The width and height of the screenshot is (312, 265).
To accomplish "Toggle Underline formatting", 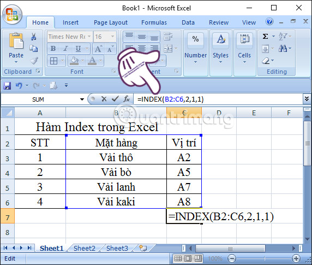I will point(78,49).
